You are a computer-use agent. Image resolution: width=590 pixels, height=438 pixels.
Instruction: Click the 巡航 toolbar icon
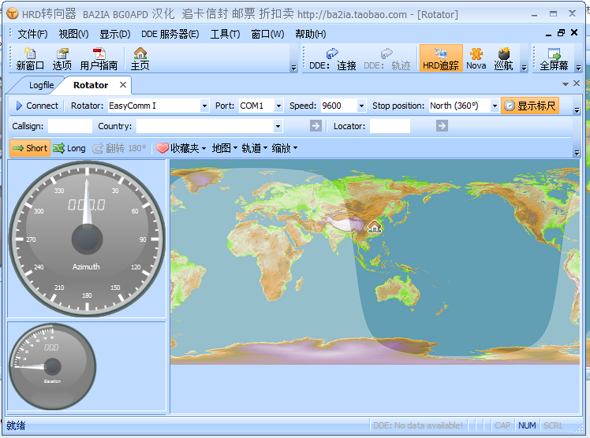tap(503, 58)
